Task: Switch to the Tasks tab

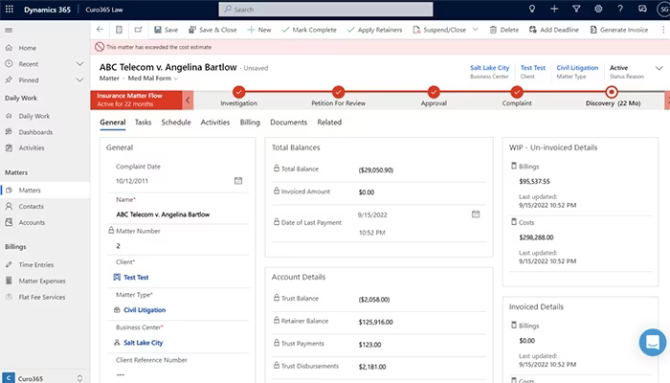Action: coord(144,123)
